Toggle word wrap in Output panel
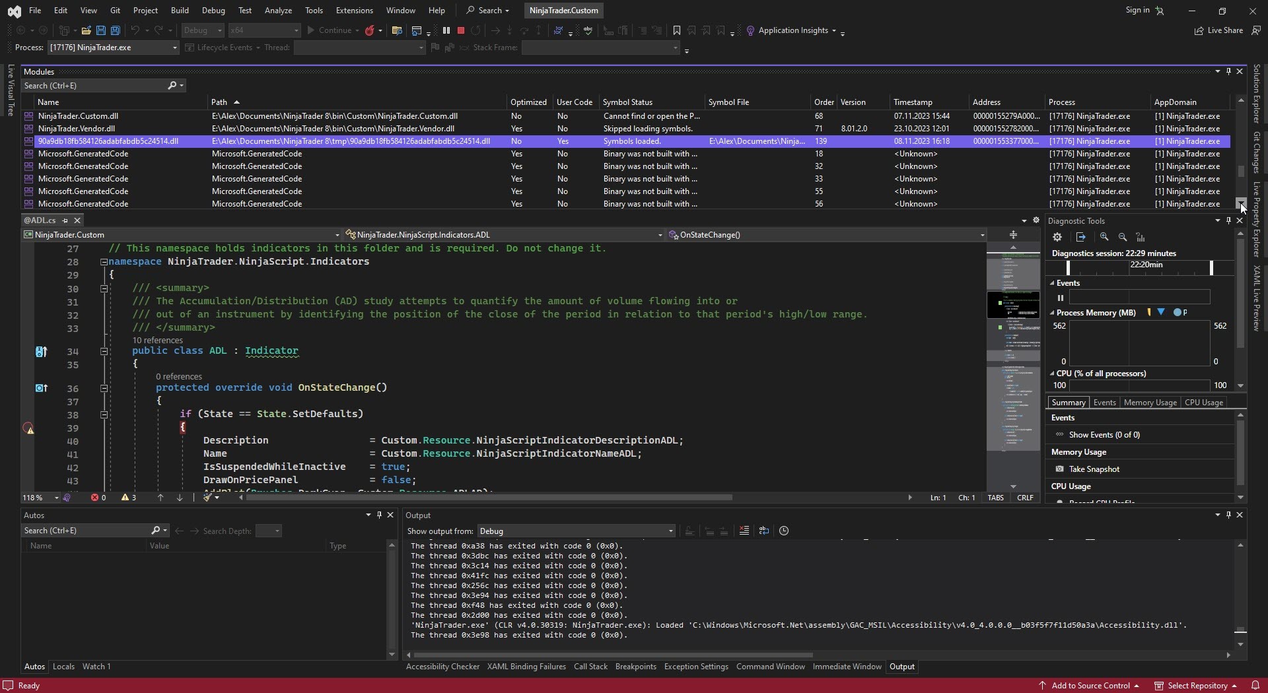Screen dimensions: 1268x693 coord(764,531)
